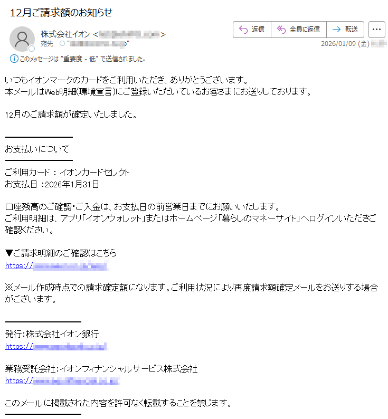Viewport: 388px width, 419px height.
Task: Click the presence status circle on avatar
Action: 32,49
